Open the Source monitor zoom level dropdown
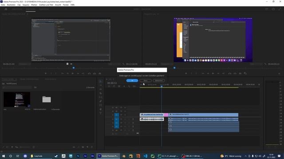The image size is (284, 159). coord(25,64)
